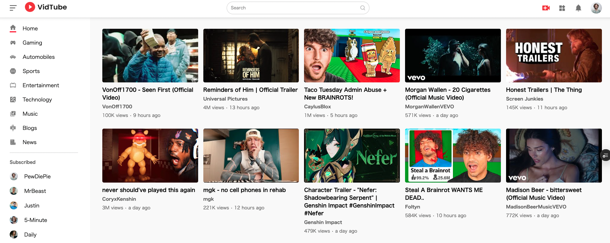
Task: Click the hamburger menu icon
Action: pyautogui.click(x=13, y=8)
